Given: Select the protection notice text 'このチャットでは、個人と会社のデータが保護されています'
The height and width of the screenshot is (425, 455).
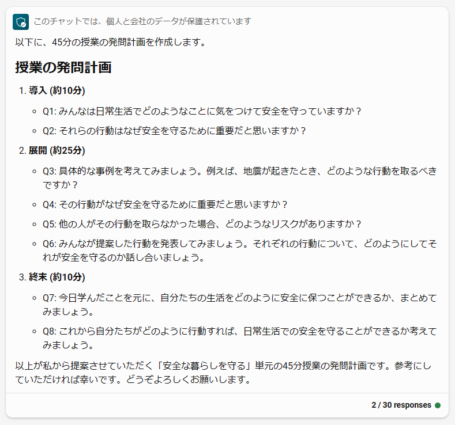Looking at the screenshot, I should pyautogui.click(x=142, y=21).
